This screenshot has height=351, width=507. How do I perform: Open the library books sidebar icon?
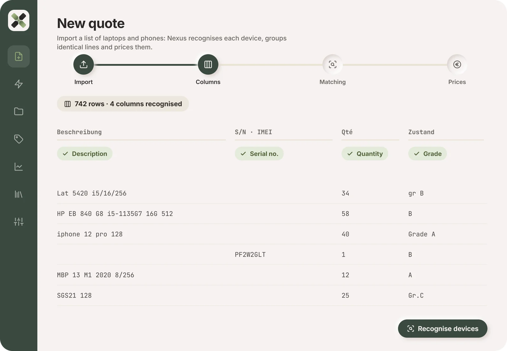pyautogui.click(x=19, y=194)
